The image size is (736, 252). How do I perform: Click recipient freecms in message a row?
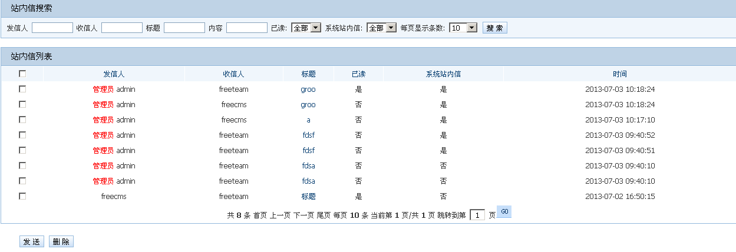[x=233, y=120]
